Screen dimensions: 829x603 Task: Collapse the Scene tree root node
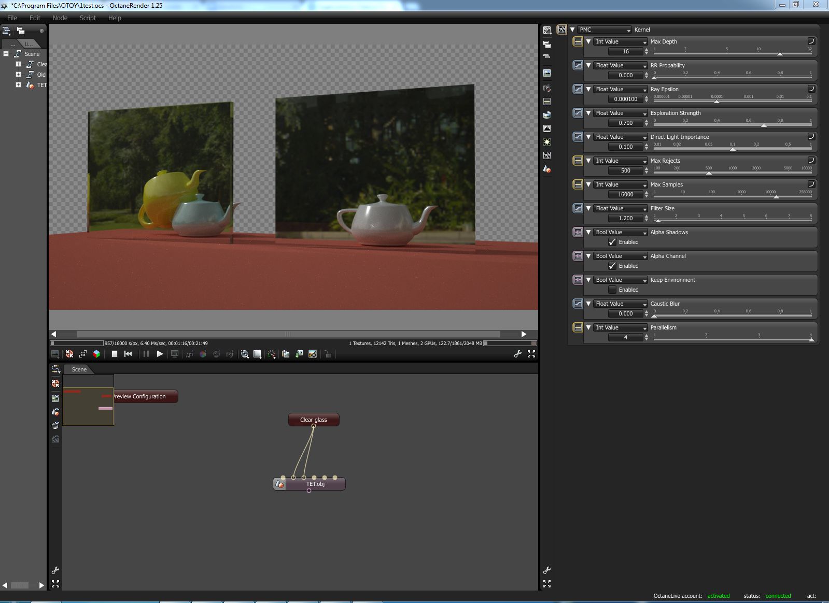(6, 54)
